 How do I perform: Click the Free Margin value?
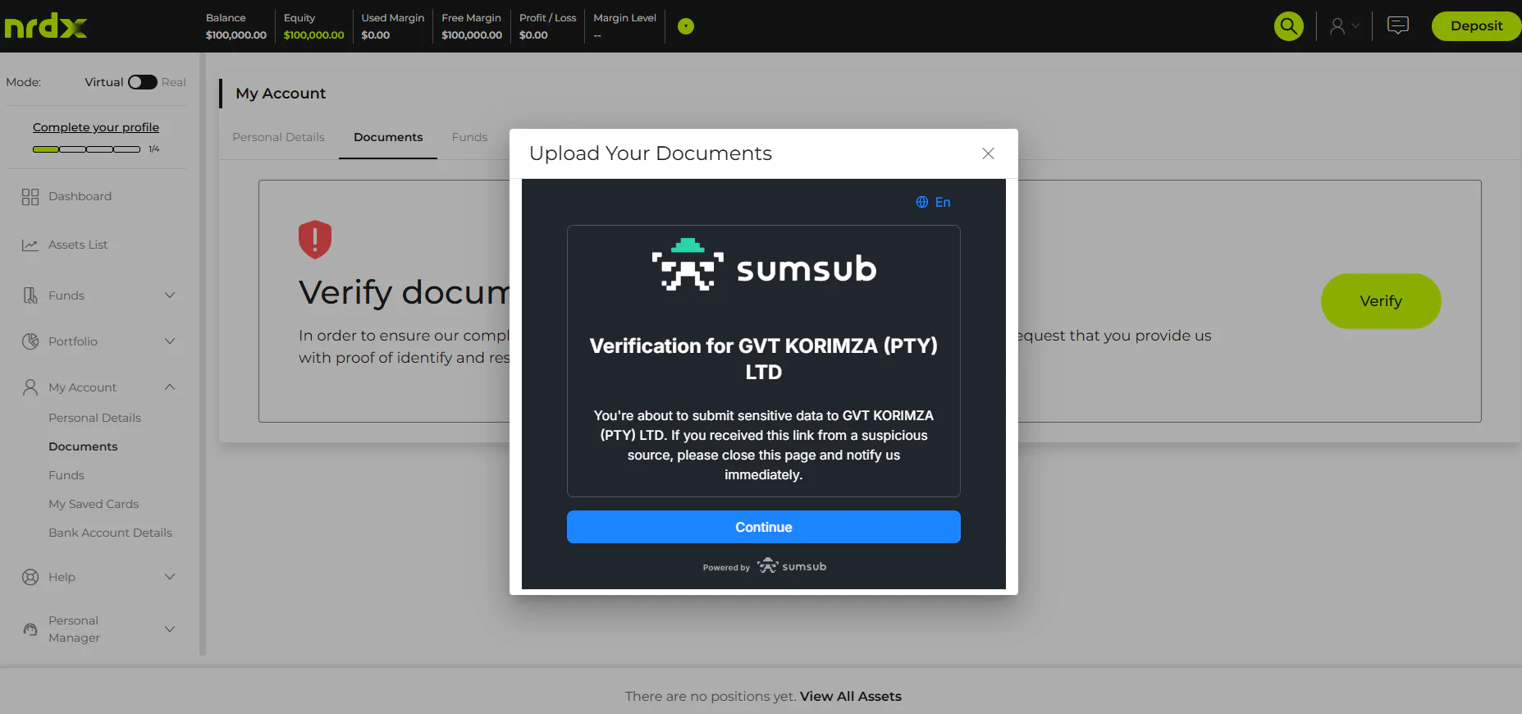472,35
